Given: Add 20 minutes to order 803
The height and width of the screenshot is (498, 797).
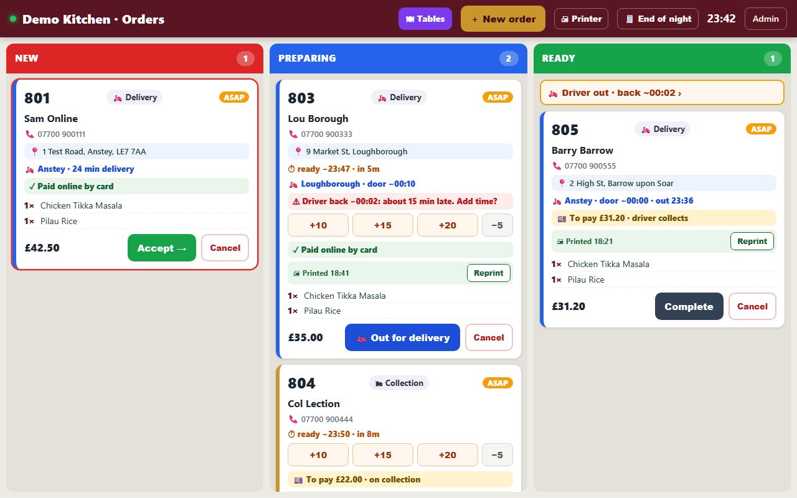Looking at the screenshot, I should 448,225.
